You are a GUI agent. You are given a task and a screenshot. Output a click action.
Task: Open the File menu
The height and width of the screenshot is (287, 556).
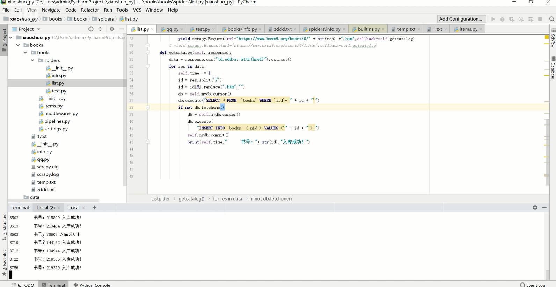pos(6,10)
